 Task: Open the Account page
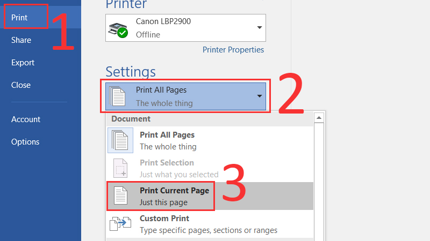pyautogui.click(x=26, y=119)
